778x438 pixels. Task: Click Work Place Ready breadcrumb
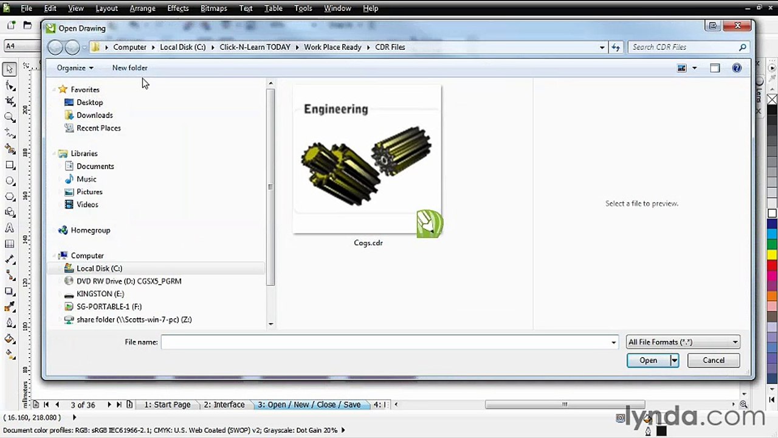click(x=332, y=47)
